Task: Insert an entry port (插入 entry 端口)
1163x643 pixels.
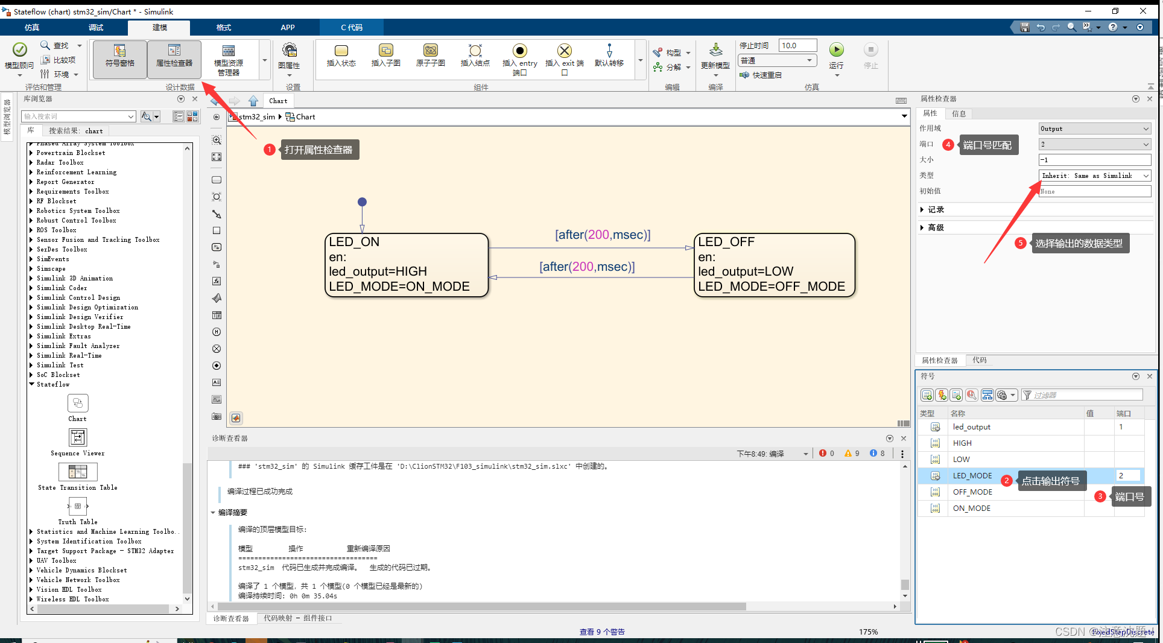Action: click(519, 60)
